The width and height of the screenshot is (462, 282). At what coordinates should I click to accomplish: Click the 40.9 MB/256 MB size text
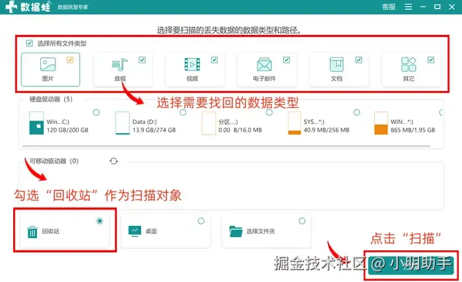click(x=327, y=130)
